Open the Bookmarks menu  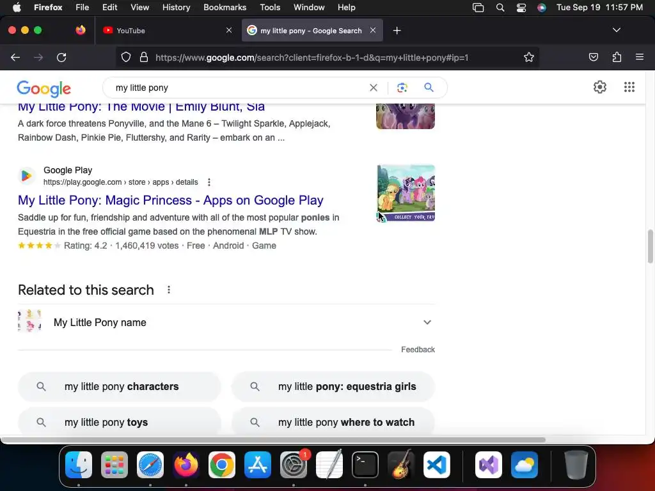[x=225, y=8]
